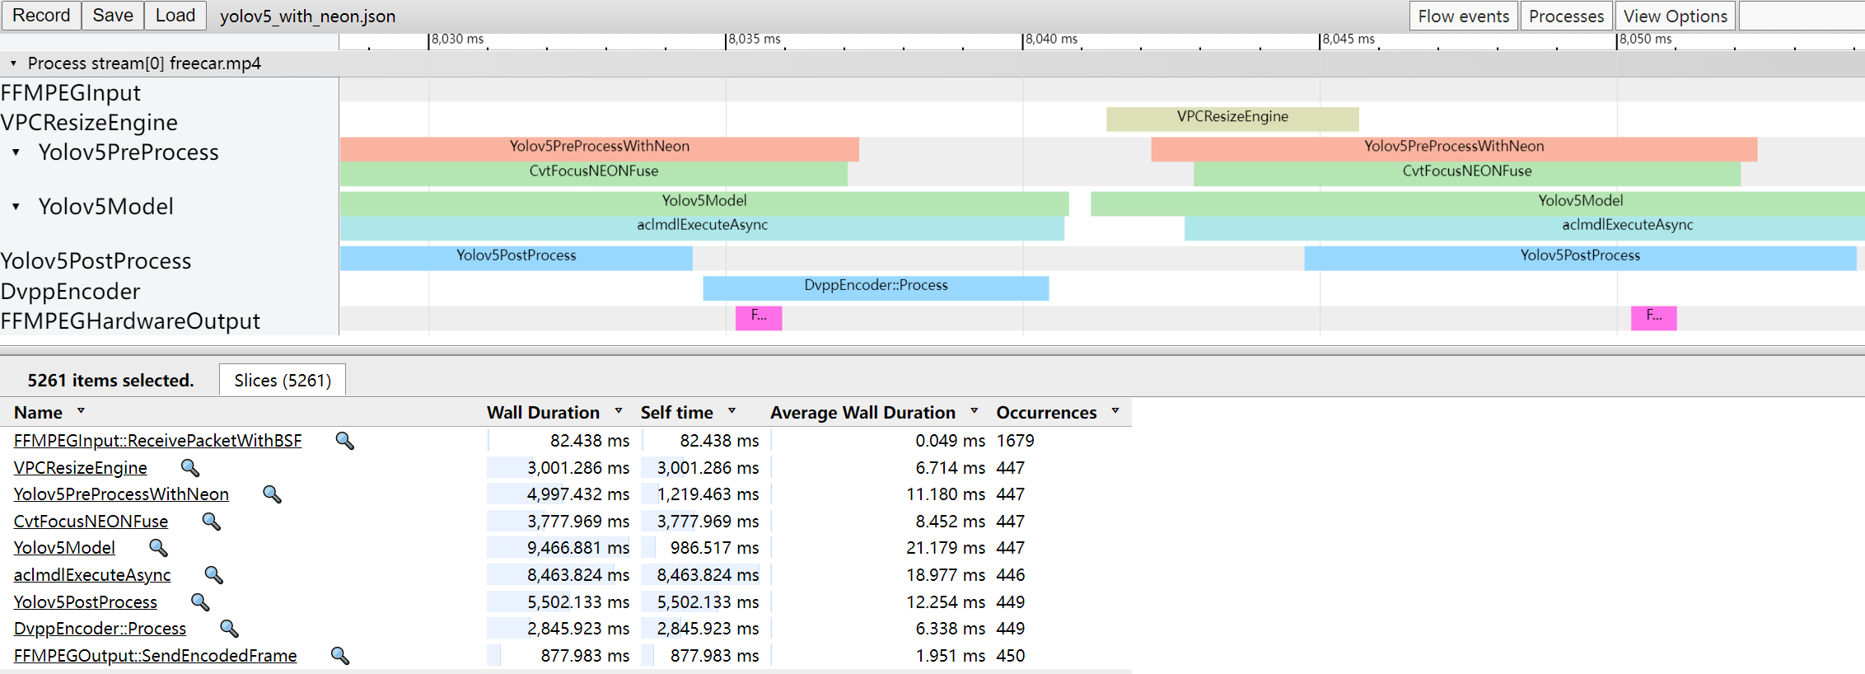This screenshot has width=1865, height=674.
Task: Collapse the Yolov5PreProcess track
Action: click(16, 152)
